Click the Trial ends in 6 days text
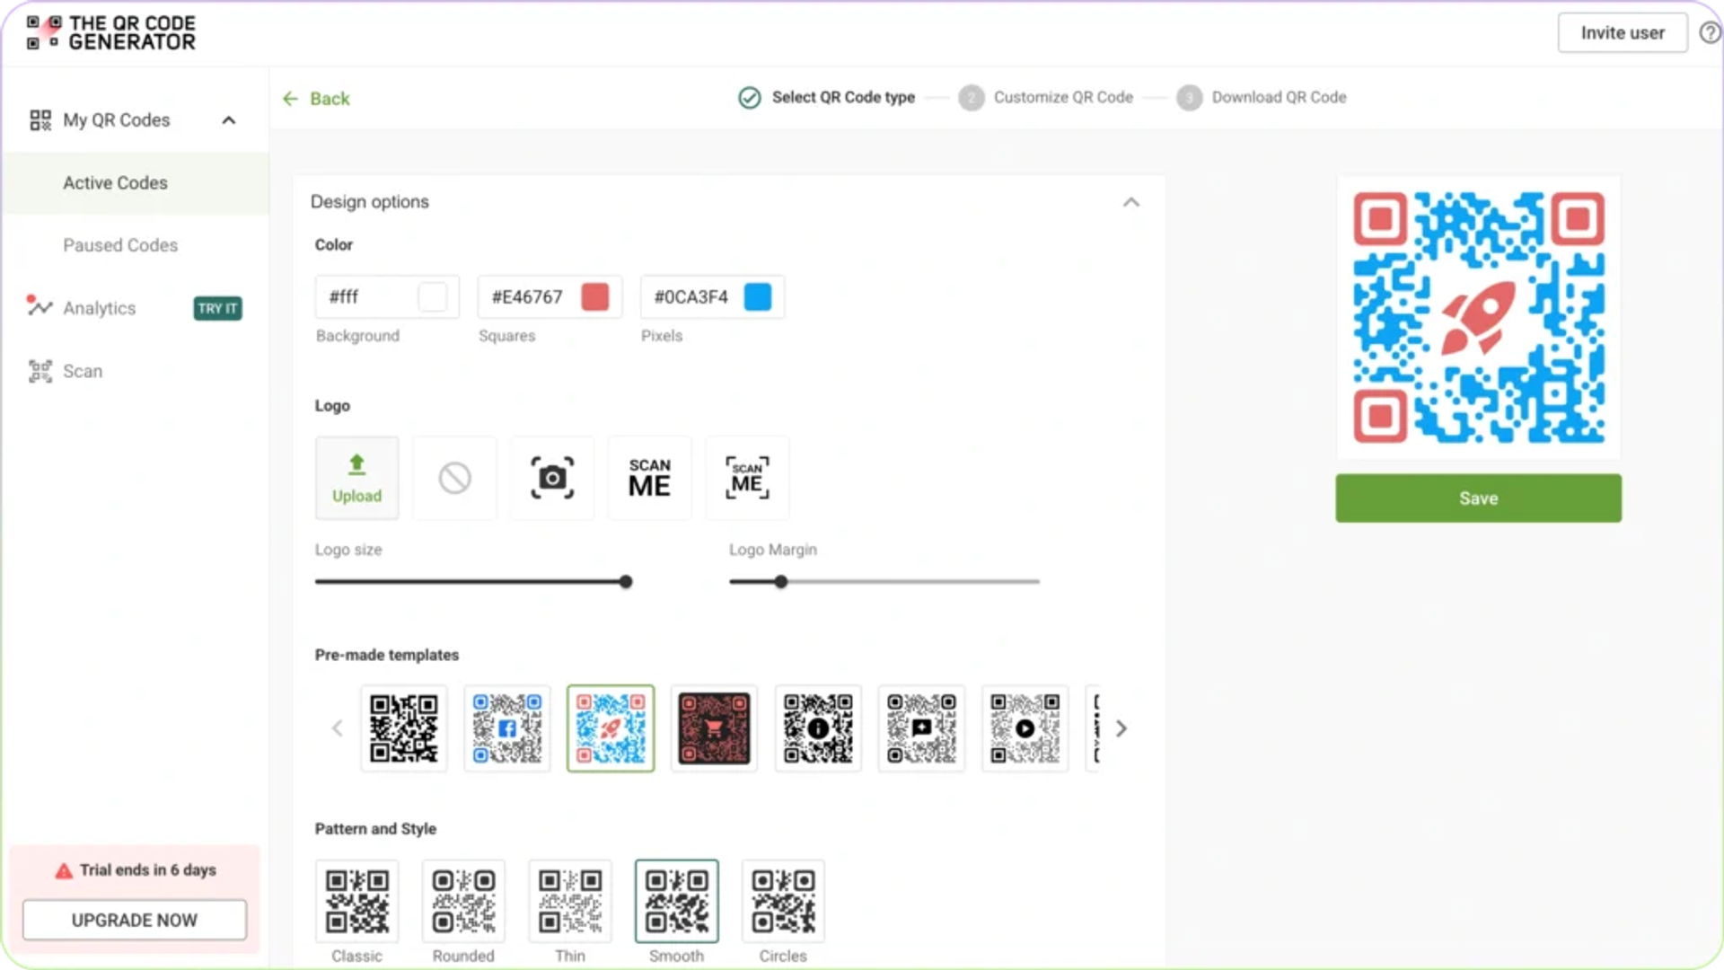 [x=148, y=870]
